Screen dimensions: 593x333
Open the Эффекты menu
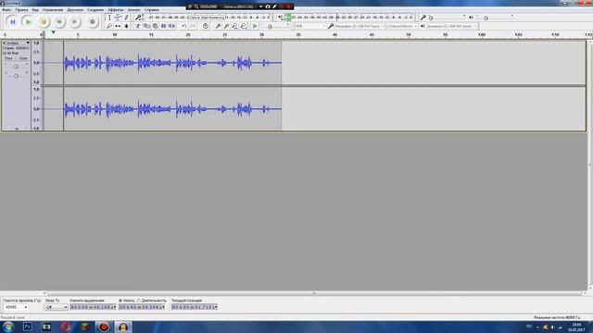(x=115, y=10)
